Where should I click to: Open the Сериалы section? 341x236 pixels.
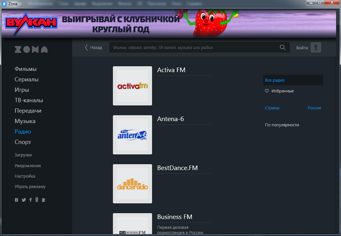(x=26, y=79)
